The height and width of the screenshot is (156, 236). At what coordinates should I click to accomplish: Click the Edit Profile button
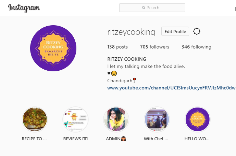(x=175, y=31)
